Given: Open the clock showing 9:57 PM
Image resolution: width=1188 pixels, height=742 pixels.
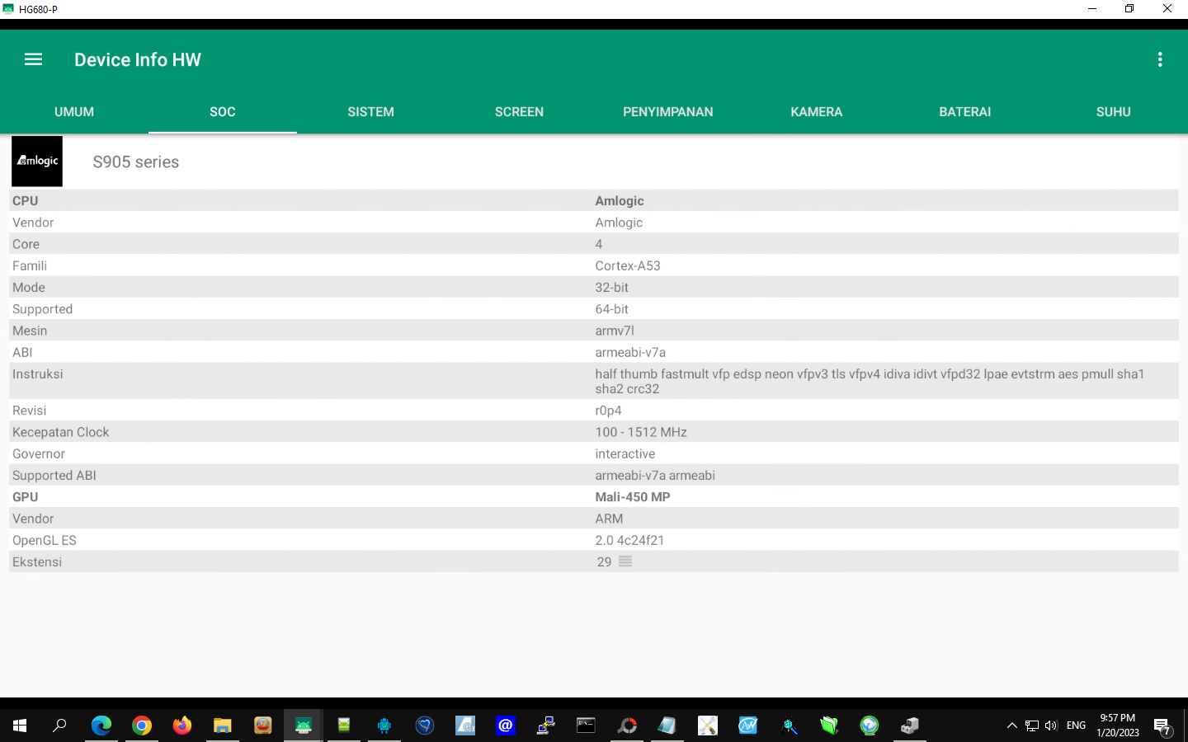Looking at the screenshot, I should (1118, 726).
